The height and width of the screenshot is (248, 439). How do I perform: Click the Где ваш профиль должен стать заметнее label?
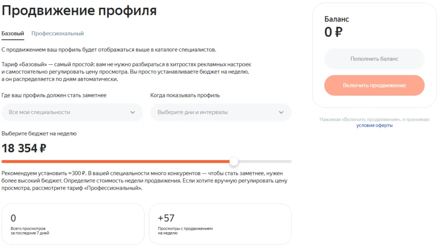click(x=54, y=95)
